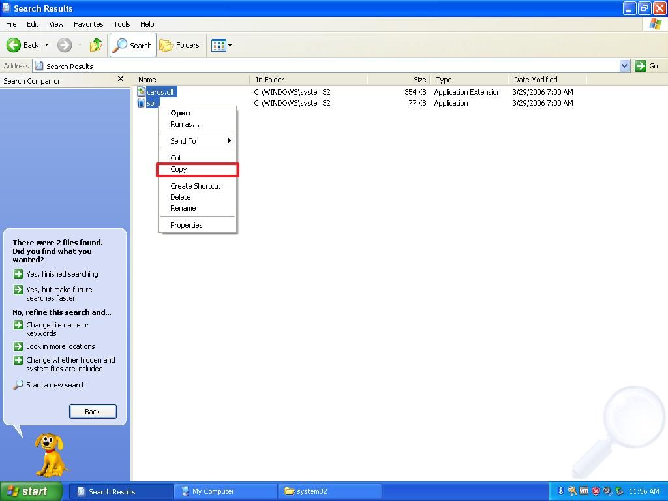The width and height of the screenshot is (668, 501).
Task: Select the cards.dll file icon
Action: (140, 91)
